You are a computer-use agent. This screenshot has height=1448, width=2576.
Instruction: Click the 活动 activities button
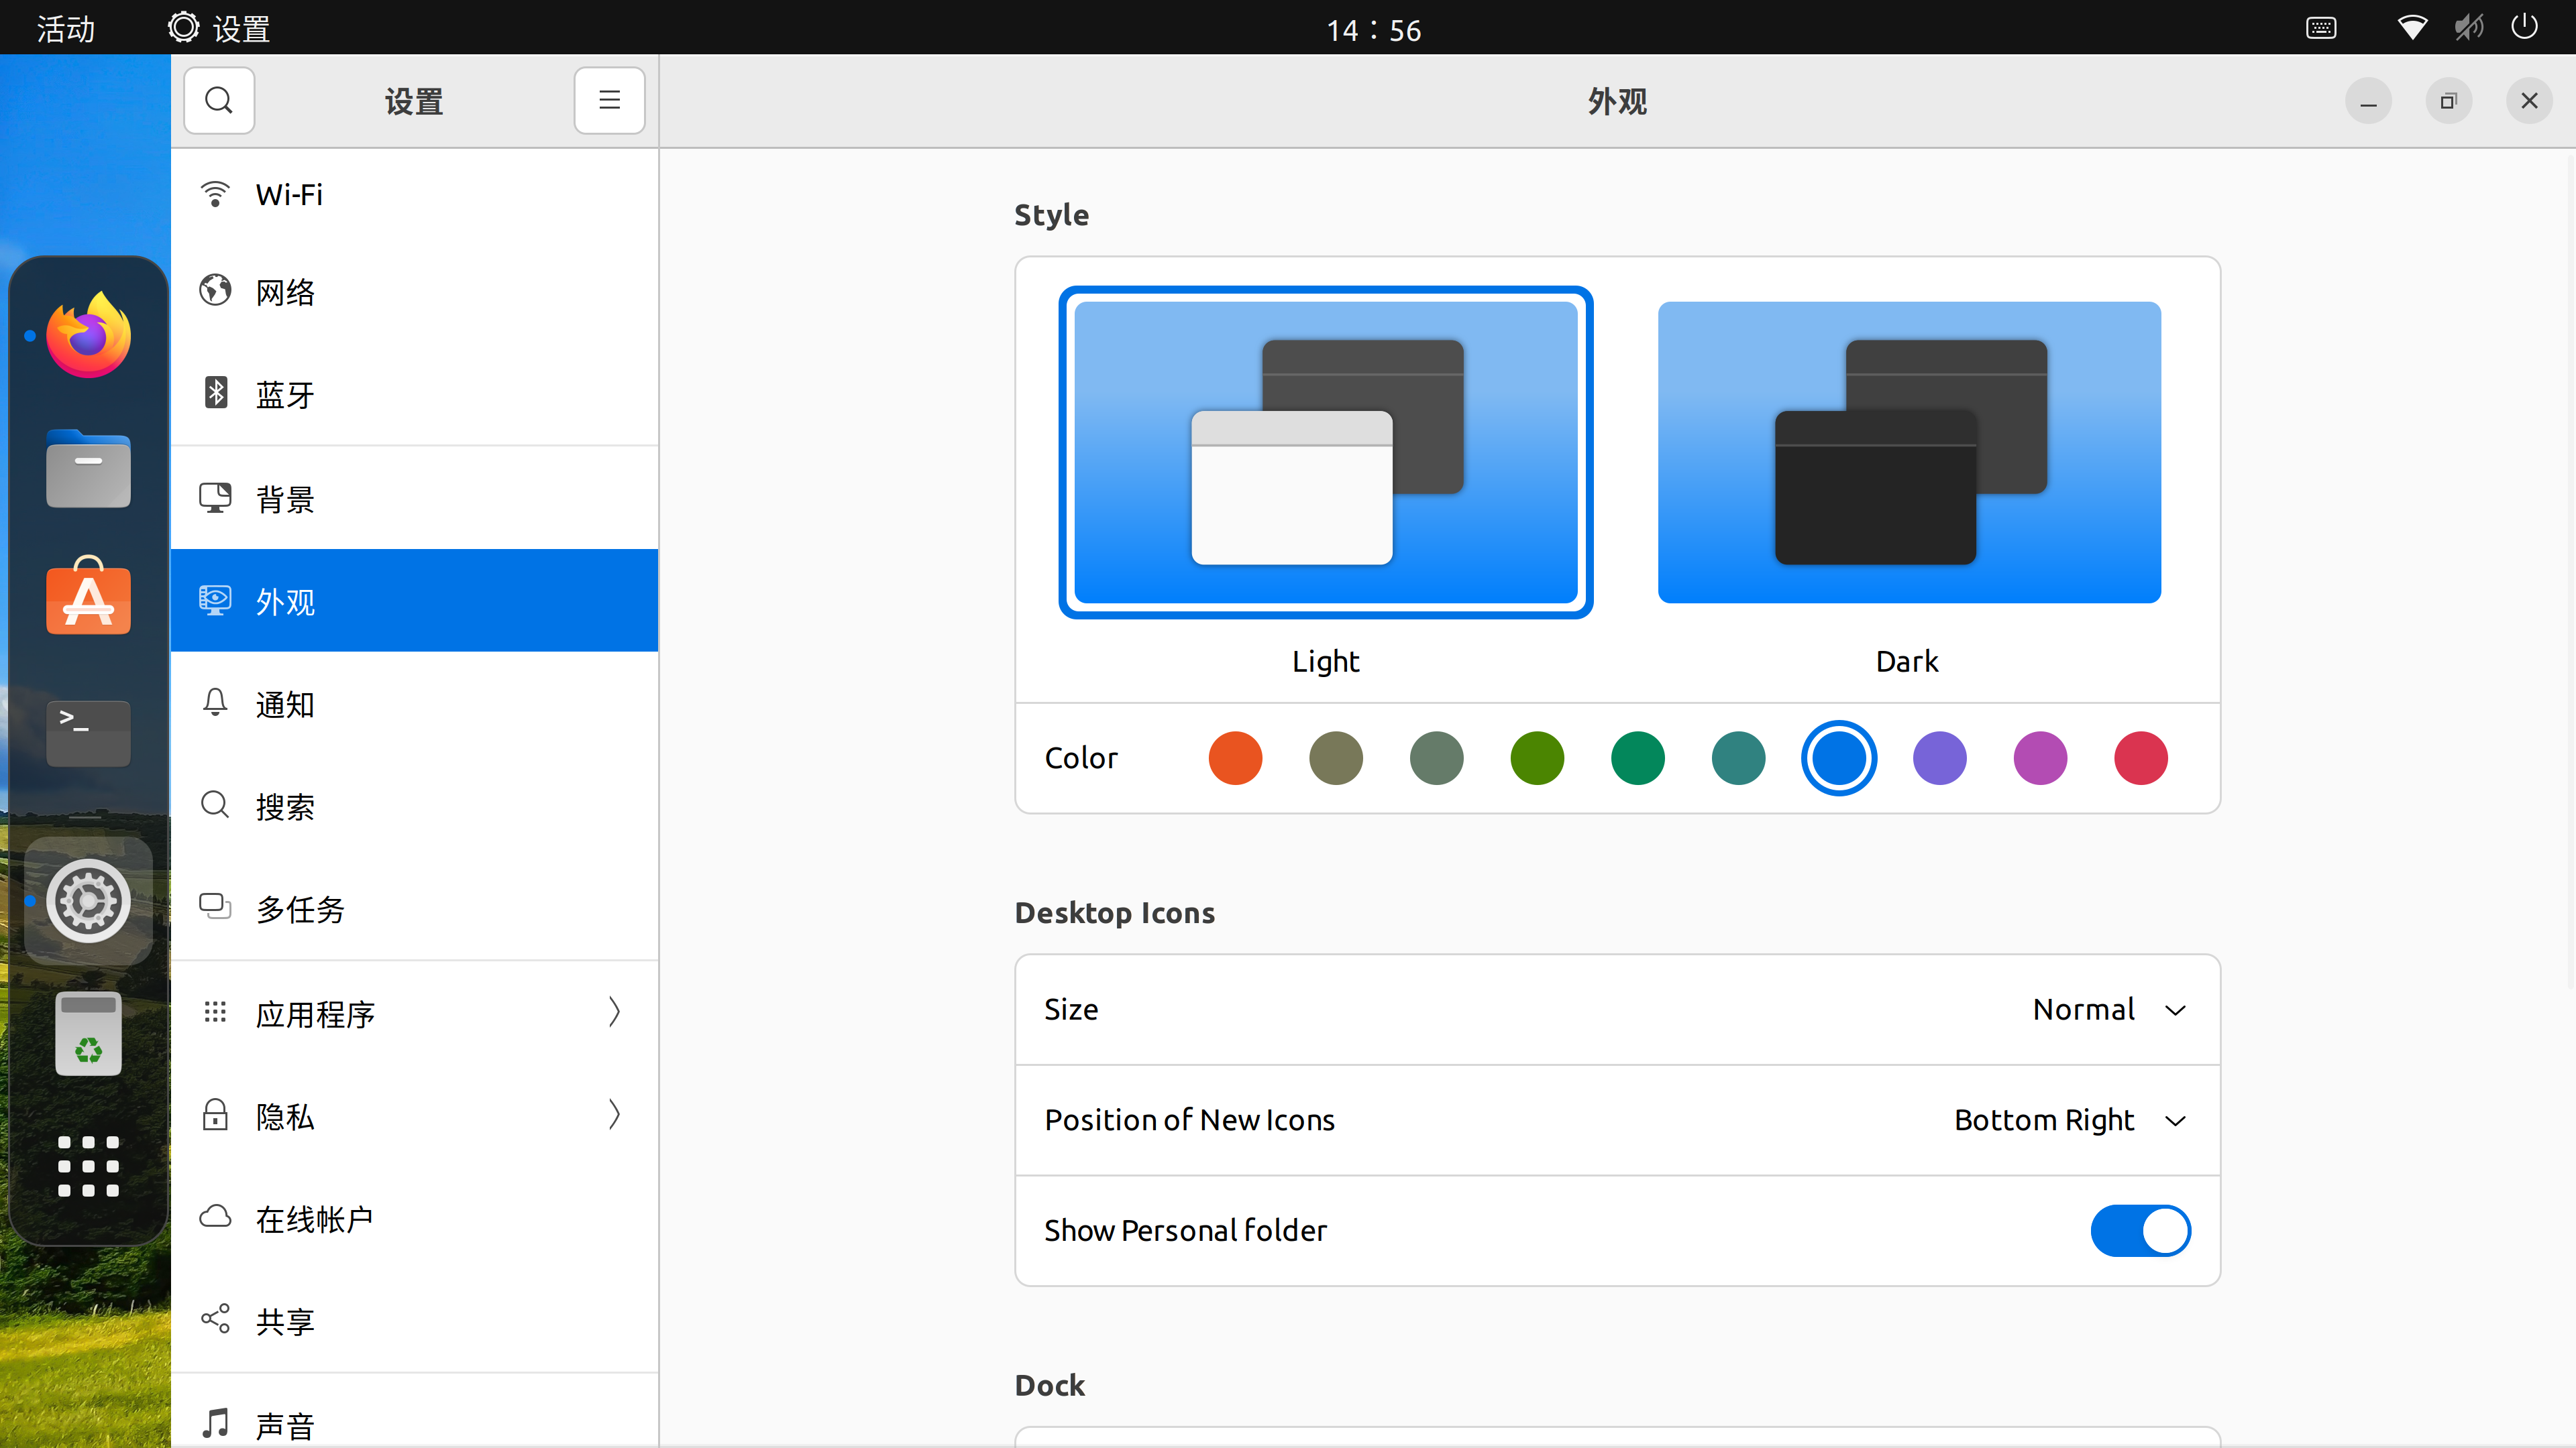(66, 28)
